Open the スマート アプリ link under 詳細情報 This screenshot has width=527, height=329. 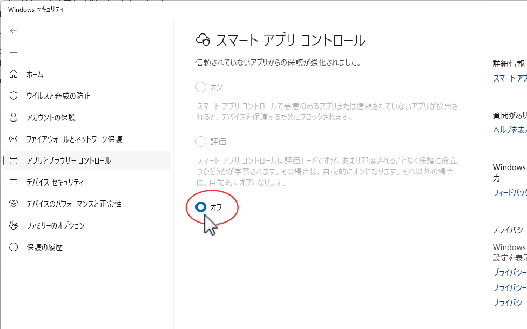pos(510,78)
